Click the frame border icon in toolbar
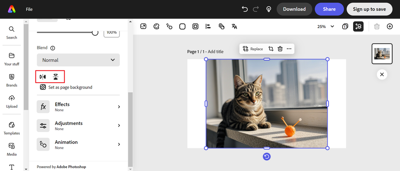The image size is (400, 171). 195,26
